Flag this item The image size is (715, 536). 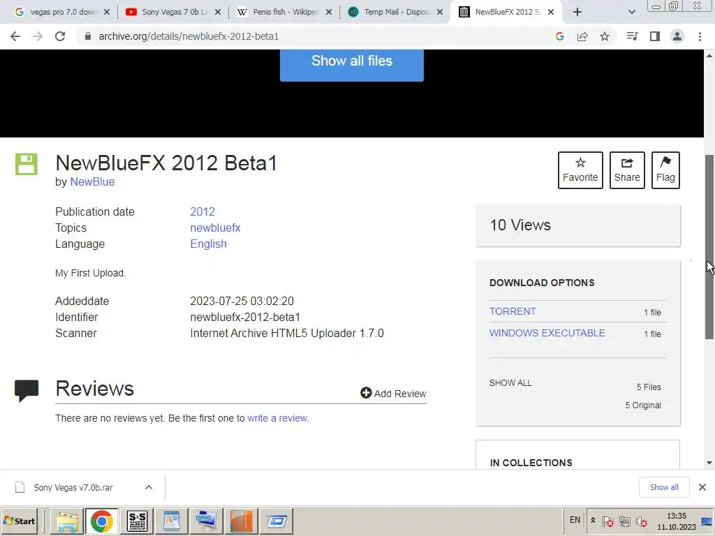pyautogui.click(x=665, y=170)
